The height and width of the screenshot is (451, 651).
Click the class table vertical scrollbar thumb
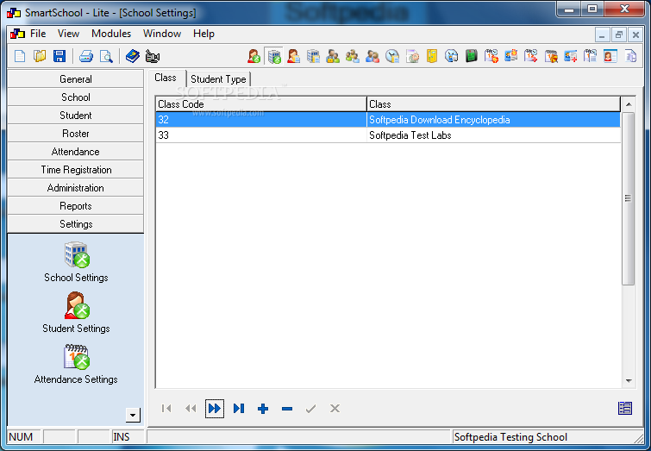(629, 198)
